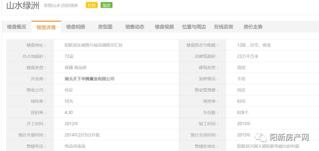Click the 开发商 label
Screen dimensions: 319x151
(x=39, y=79)
